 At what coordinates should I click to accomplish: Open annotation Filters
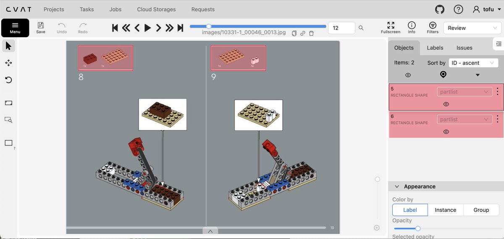pyautogui.click(x=433, y=28)
